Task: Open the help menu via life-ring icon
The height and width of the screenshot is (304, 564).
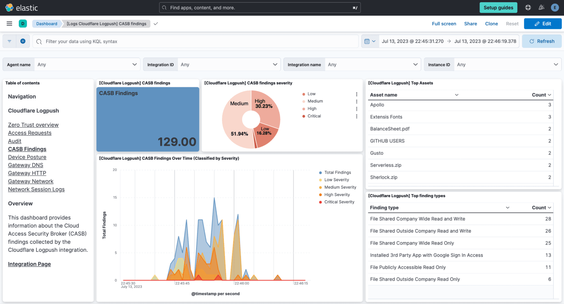Action: [x=528, y=8]
